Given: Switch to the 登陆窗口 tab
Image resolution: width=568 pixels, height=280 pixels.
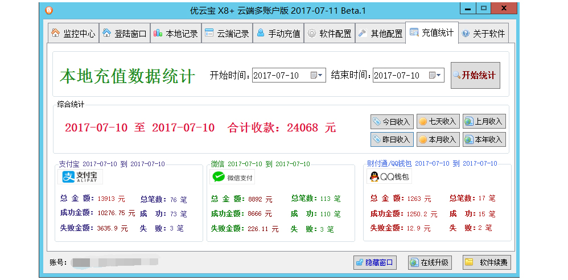Looking at the screenshot, I should pyautogui.click(x=125, y=34).
